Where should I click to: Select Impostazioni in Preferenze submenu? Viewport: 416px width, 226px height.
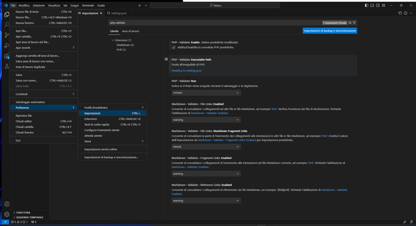point(112,113)
